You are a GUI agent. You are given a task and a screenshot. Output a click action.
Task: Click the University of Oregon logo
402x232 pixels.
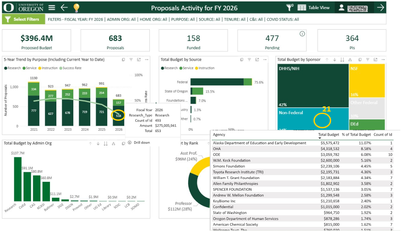(x=24, y=8)
